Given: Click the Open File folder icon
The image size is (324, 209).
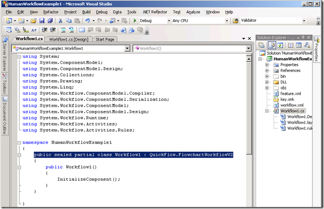Looking at the screenshot, I should [34, 21].
